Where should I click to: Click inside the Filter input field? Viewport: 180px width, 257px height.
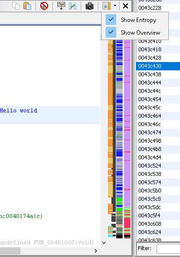pyautogui.click(x=168, y=249)
